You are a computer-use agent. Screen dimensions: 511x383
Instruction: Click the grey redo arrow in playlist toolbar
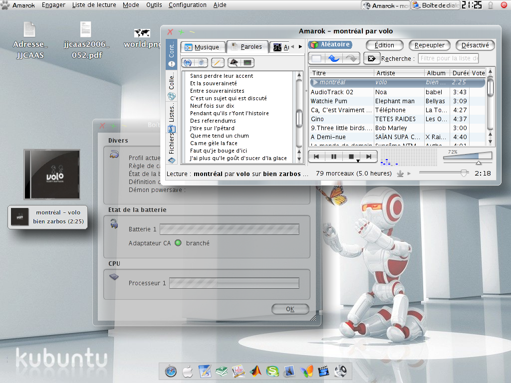point(351,58)
